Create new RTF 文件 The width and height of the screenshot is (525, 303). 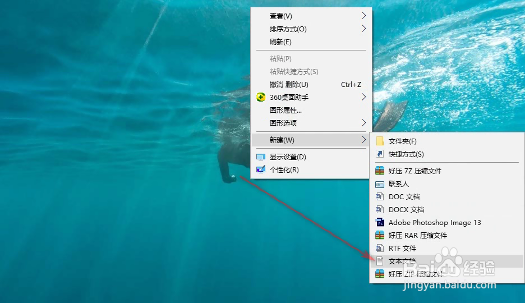tap(447, 248)
